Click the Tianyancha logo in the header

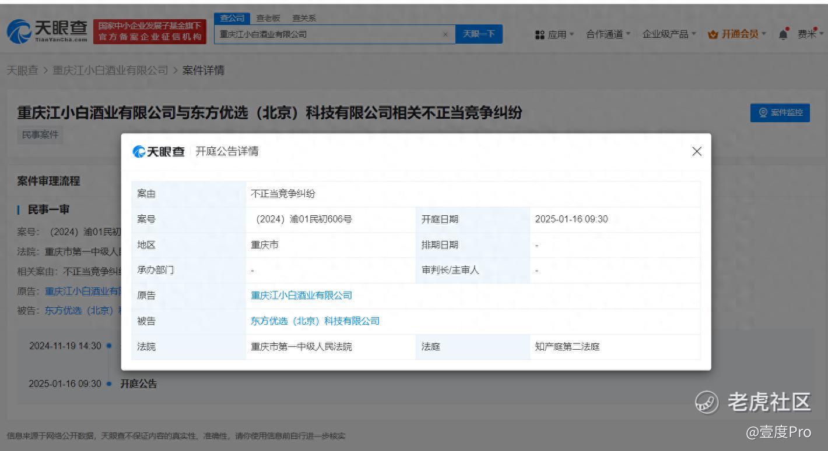coord(48,31)
